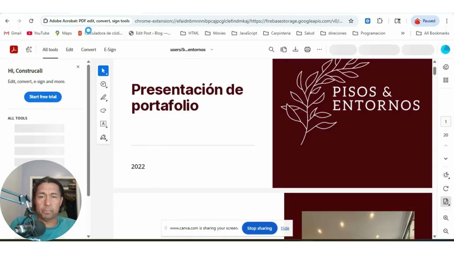Open the E-Sign menu

click(x=110, y=50)
